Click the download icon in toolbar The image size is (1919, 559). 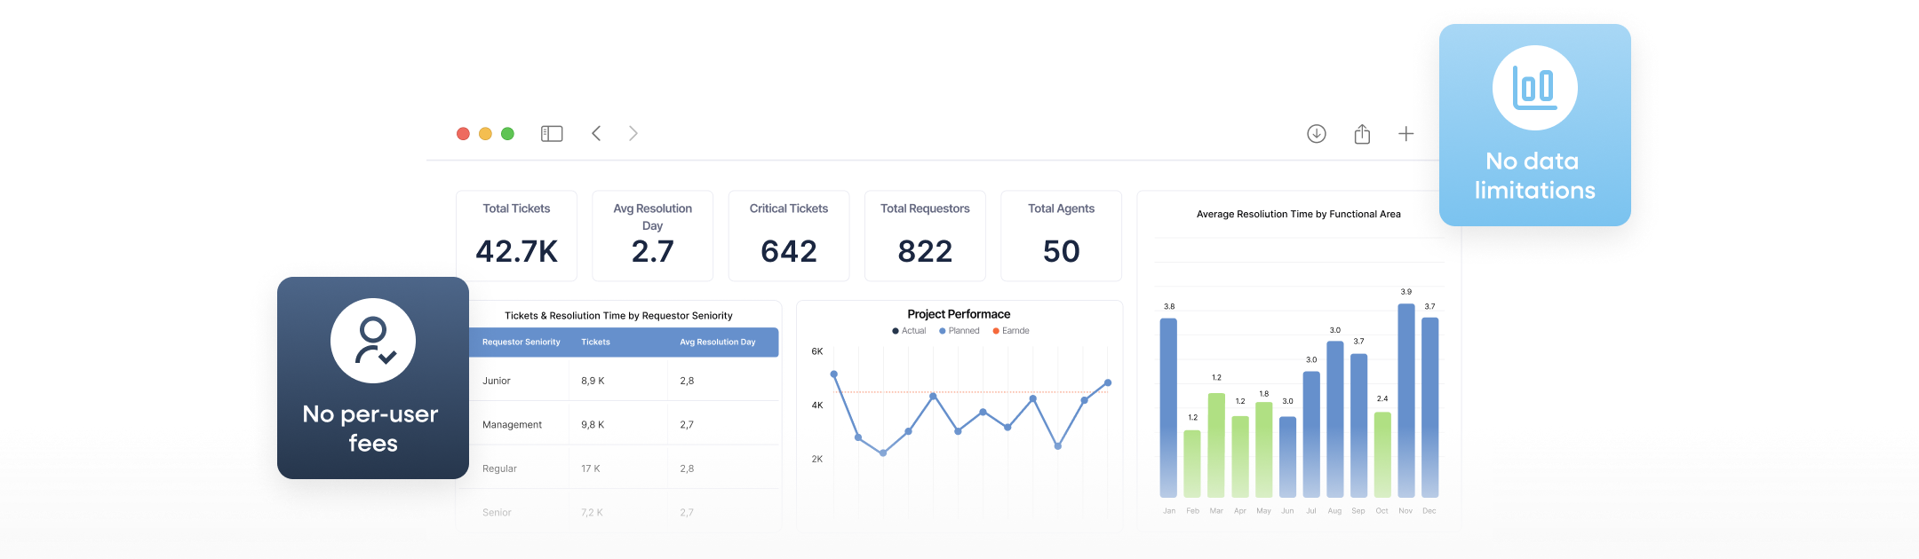pos(1317,134)
